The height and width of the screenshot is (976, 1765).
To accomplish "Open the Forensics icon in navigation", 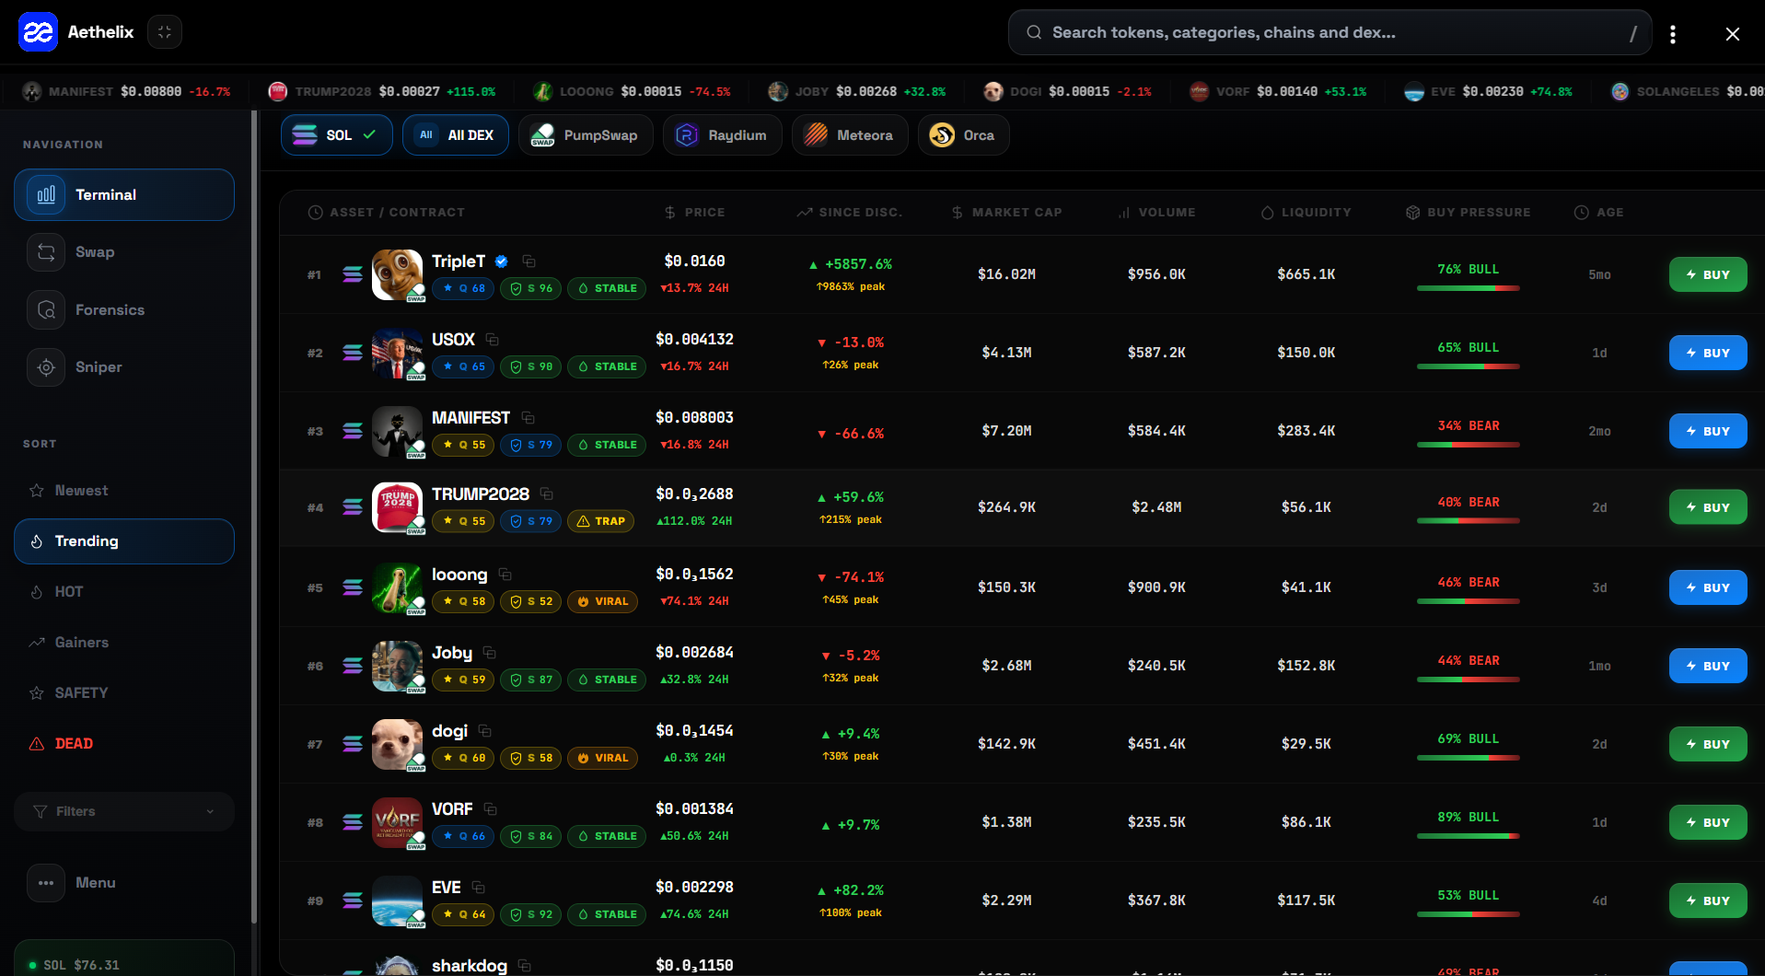I will (46, 310).
